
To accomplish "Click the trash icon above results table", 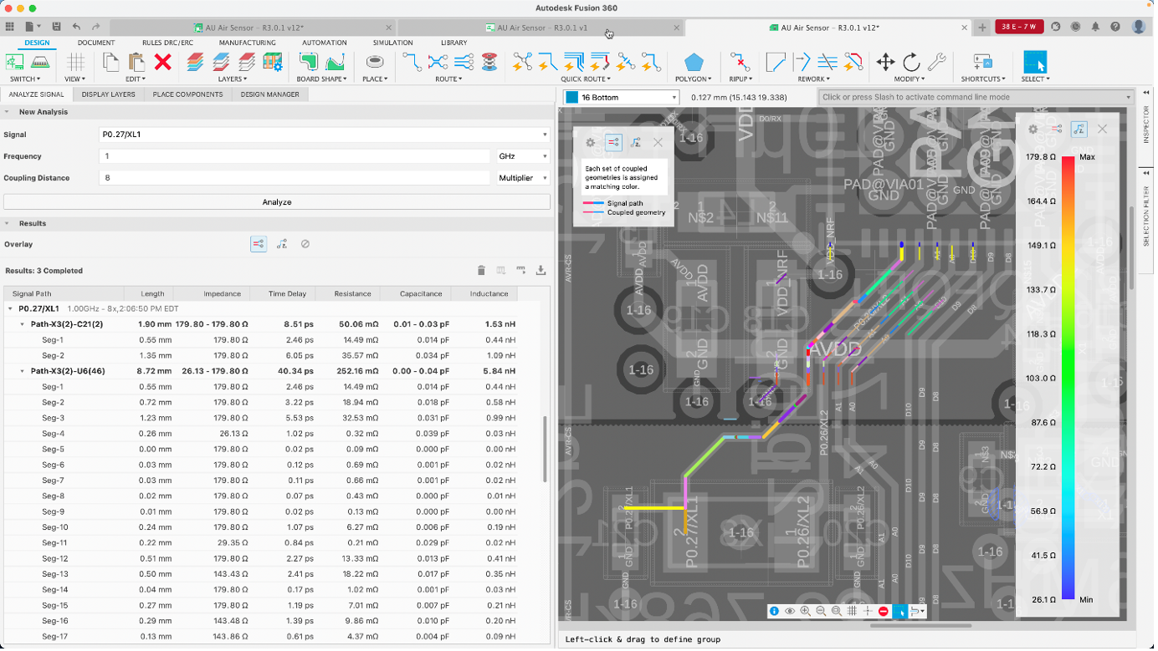I will pos(481,270).
